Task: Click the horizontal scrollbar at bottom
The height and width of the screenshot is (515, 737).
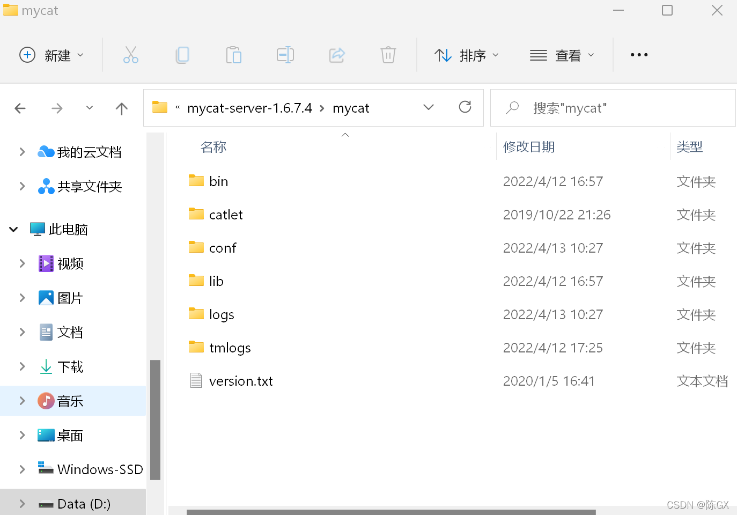Action: tap(391, 512)
